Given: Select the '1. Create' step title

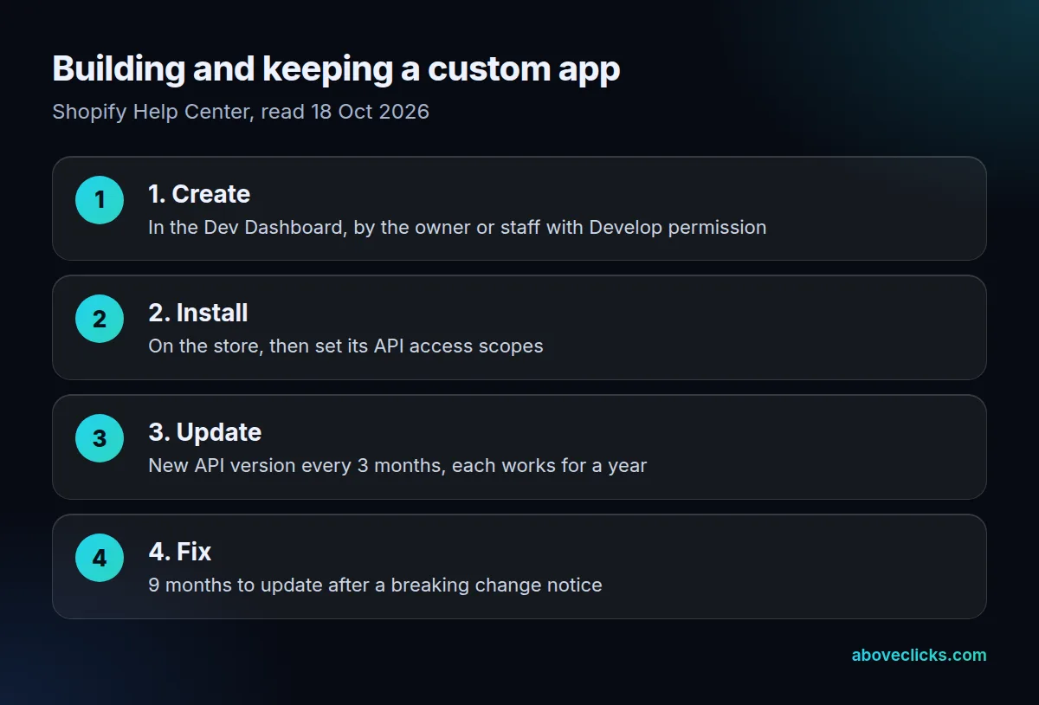Looking at the screenshot, I should (x=199, y=194).
